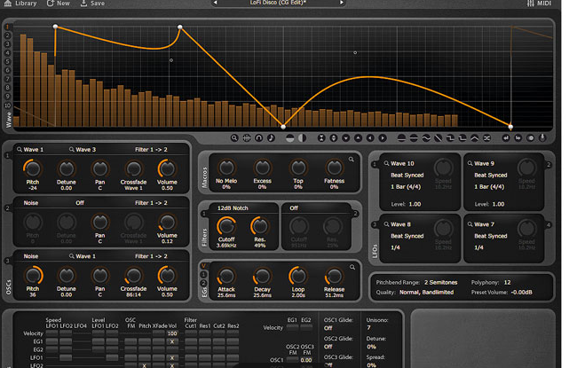Select envelope generator 1 in EGs panel
Image resolution: width=569 pixels, height=368 pixels.
click(x=203, y=276)
